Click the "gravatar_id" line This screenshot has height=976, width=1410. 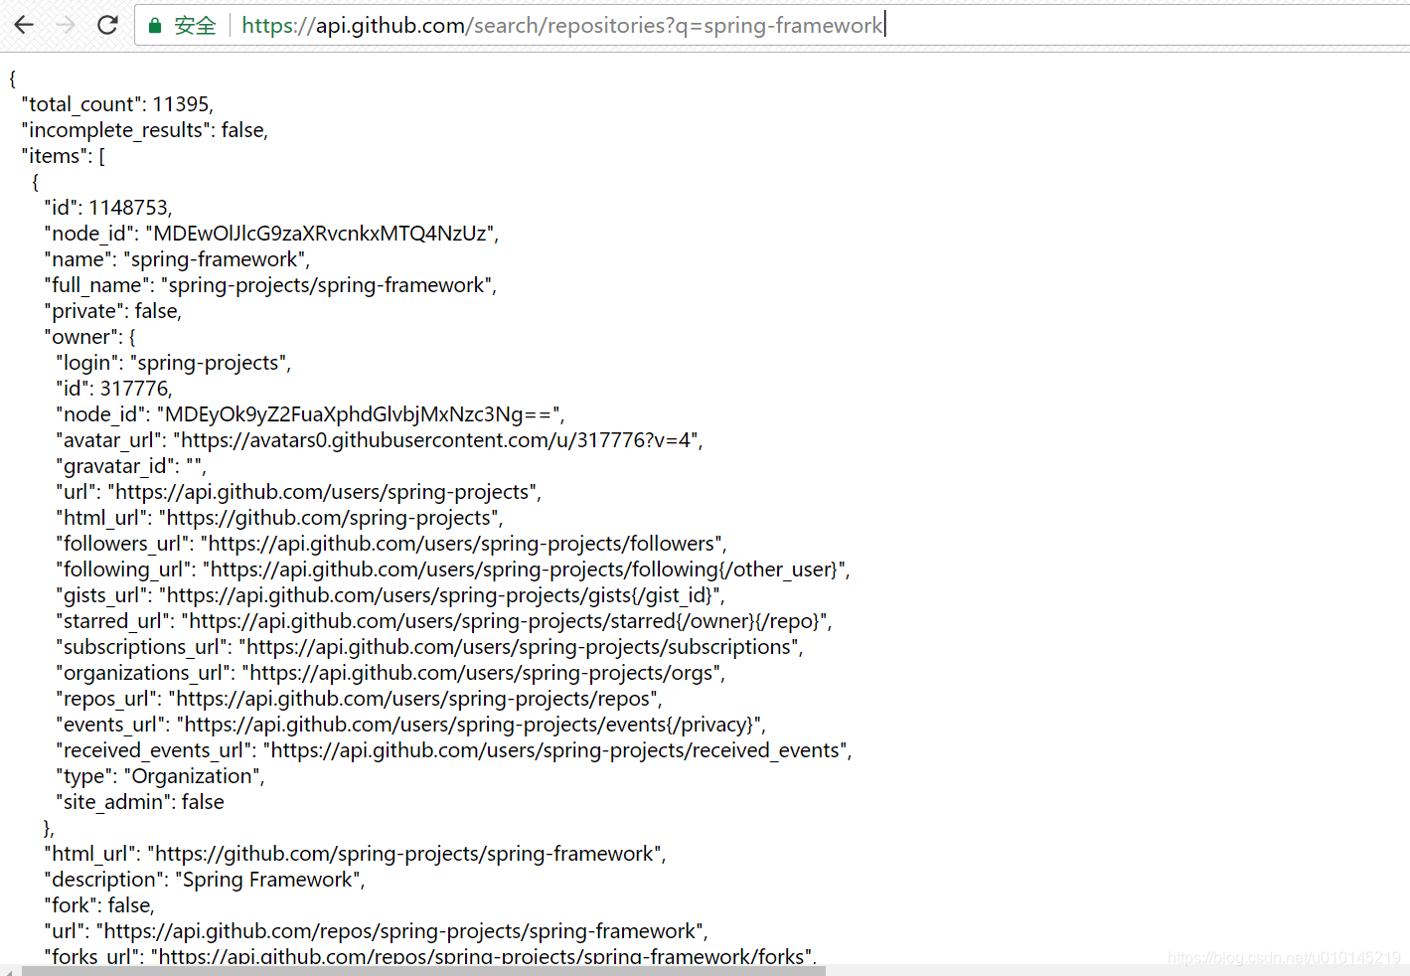point(131,466)
